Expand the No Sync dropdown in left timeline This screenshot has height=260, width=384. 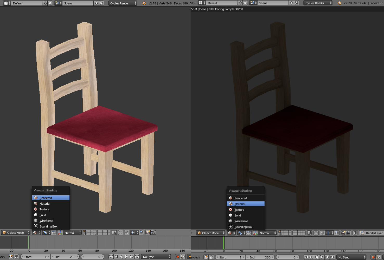click(156, 257)
